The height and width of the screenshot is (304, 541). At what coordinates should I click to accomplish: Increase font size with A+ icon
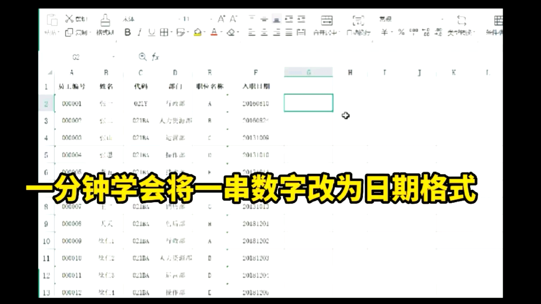[x=221, y=19]
